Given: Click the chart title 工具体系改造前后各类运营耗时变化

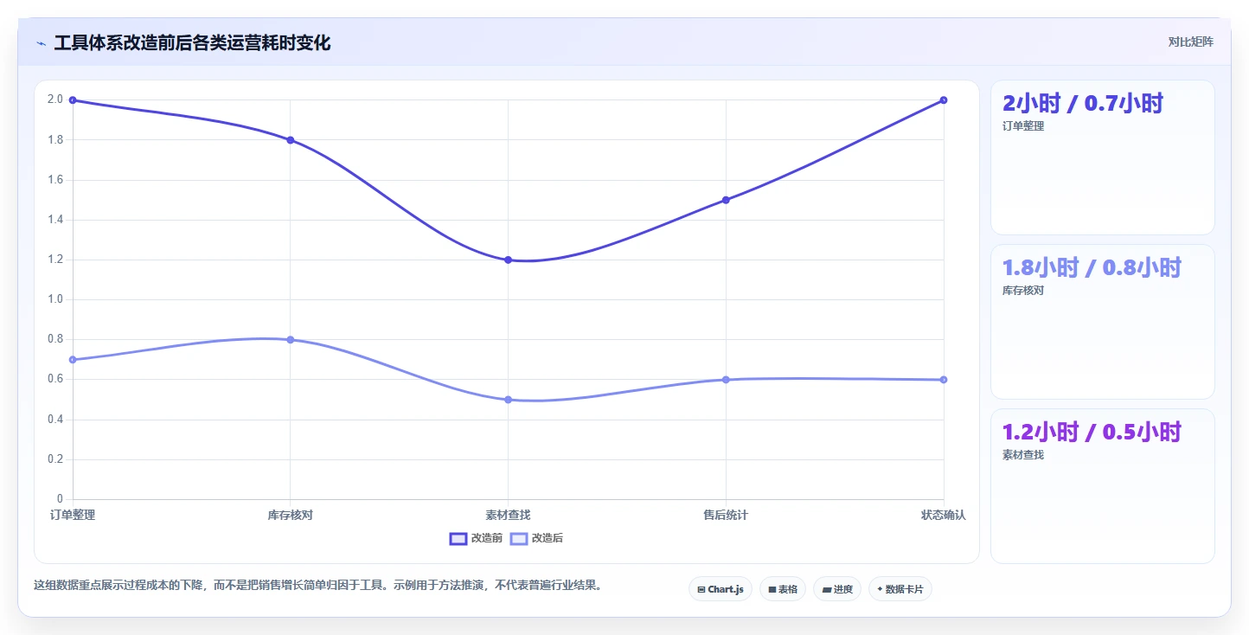Looking at the screenshot, I should click(x=192, y=42).
